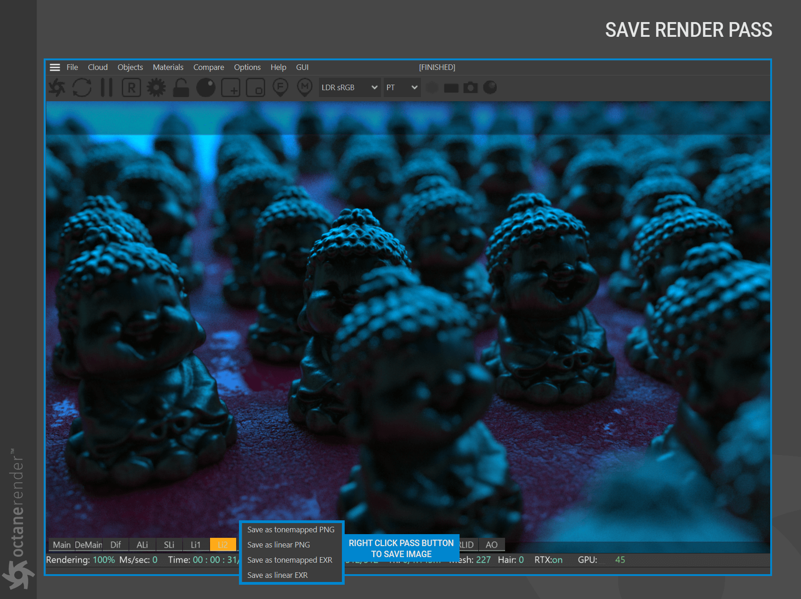The image size is (801, 599).
Task: Open the GUI menu
Action: [x=302, y=67]
